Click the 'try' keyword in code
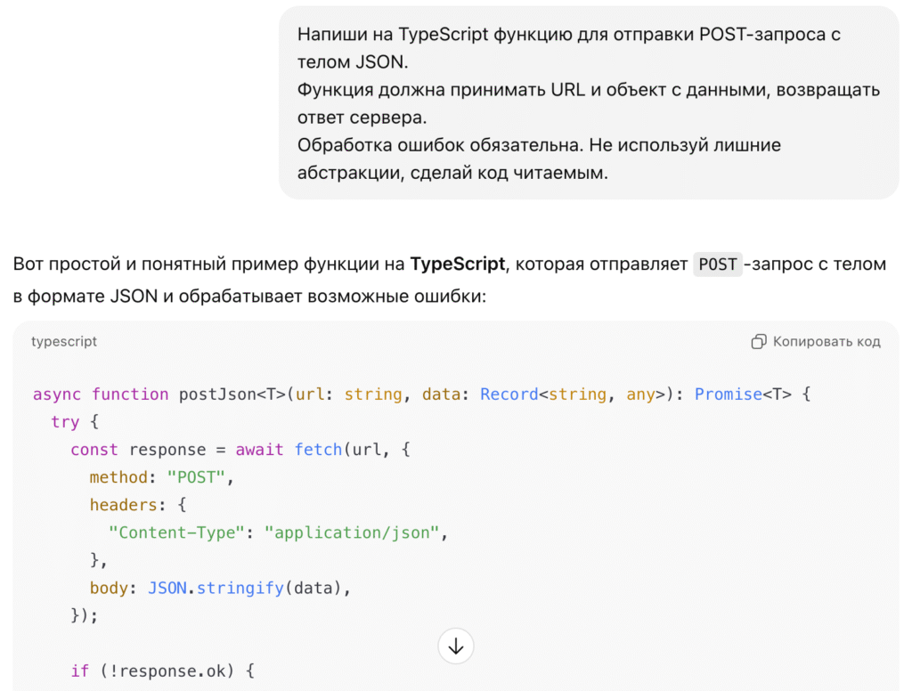The width and height of the screenshot is (912, 691). 65,422
